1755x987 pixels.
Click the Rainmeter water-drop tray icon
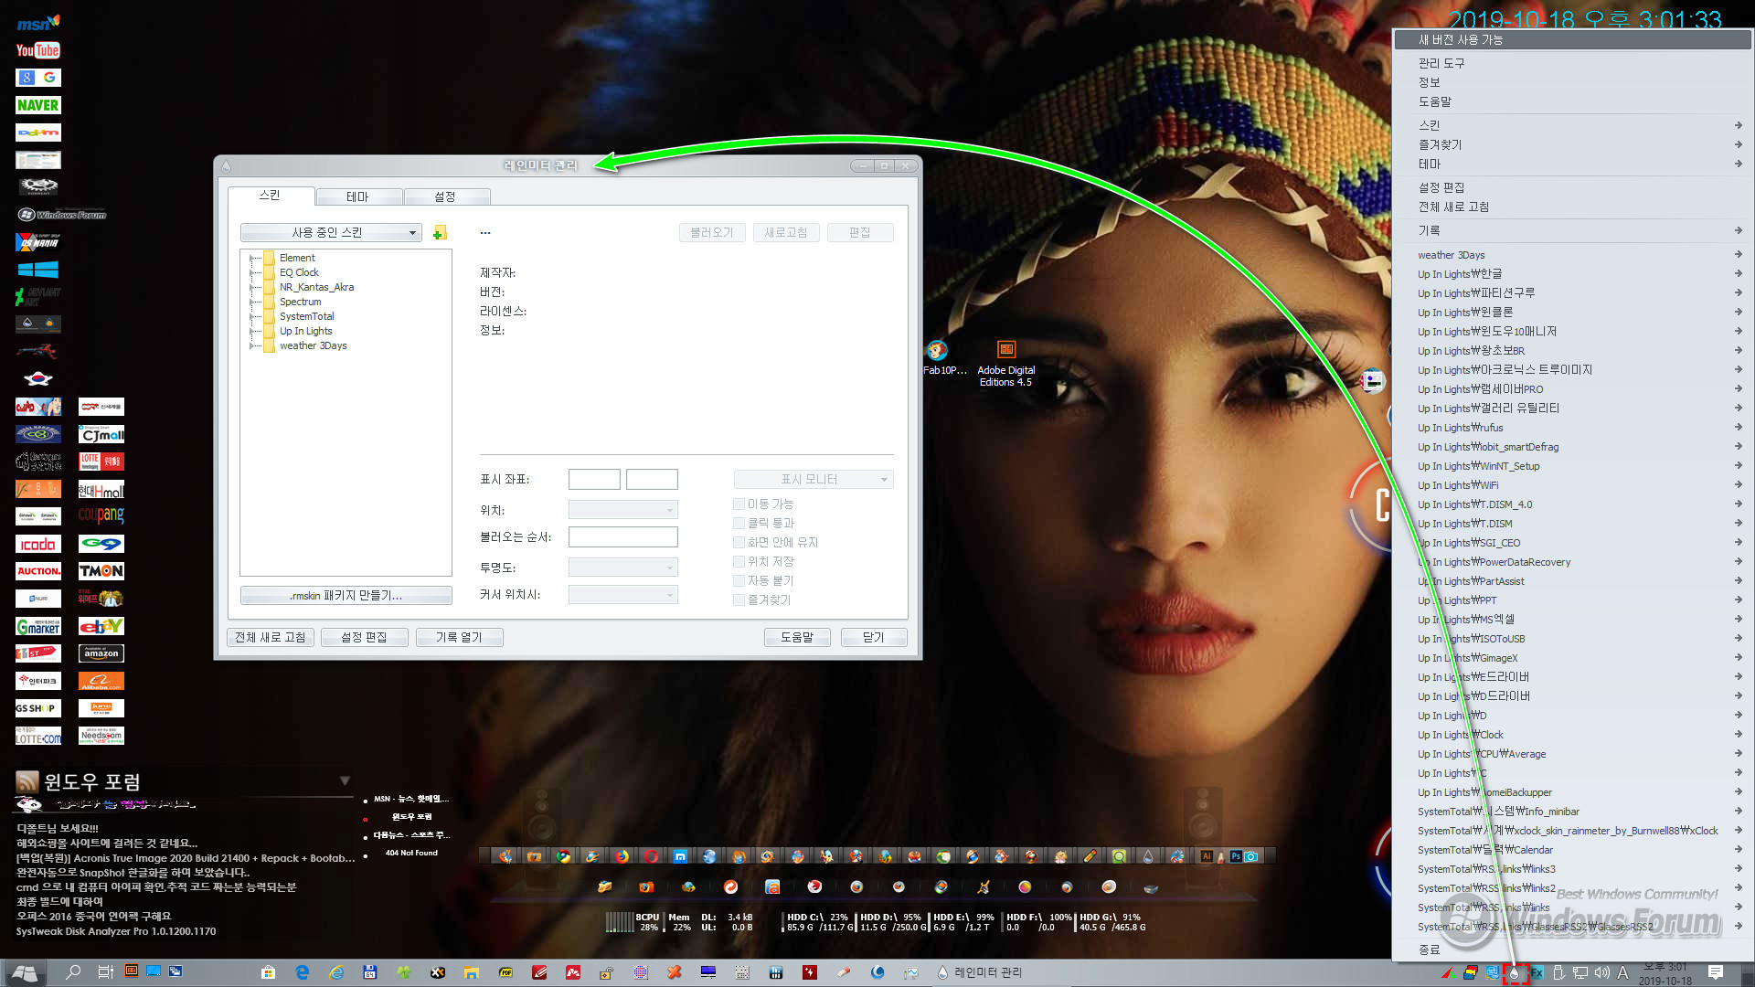1515,973
